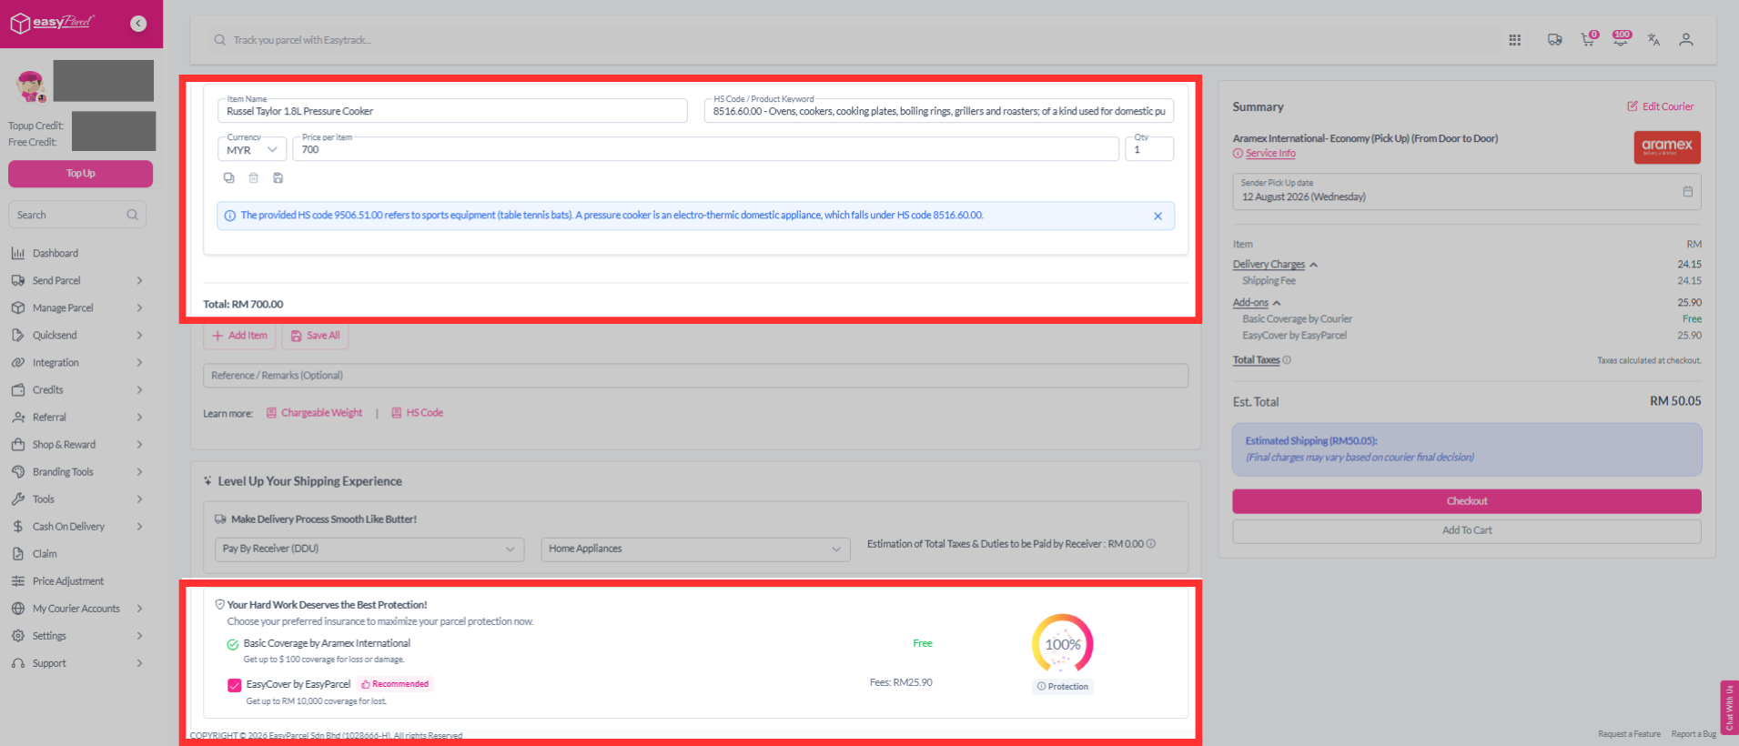The image size is (1739, 746).
Task: Uncheck EasyCover by EasyParcel
Action: 235,685
